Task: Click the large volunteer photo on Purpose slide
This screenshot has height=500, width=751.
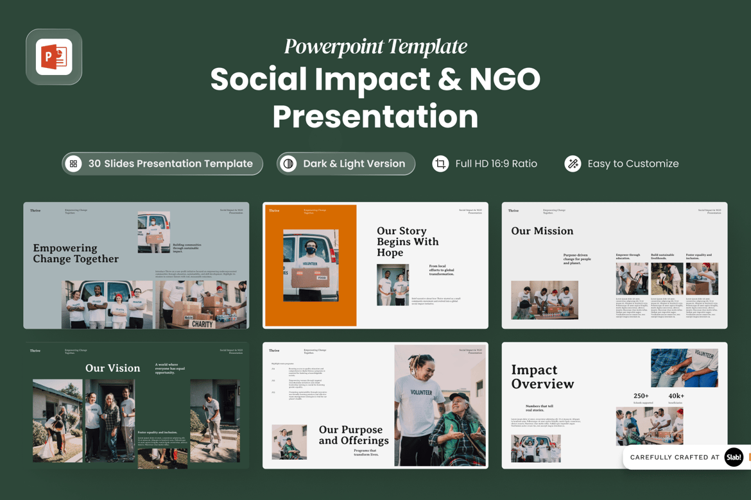Action: click(440, 406)
